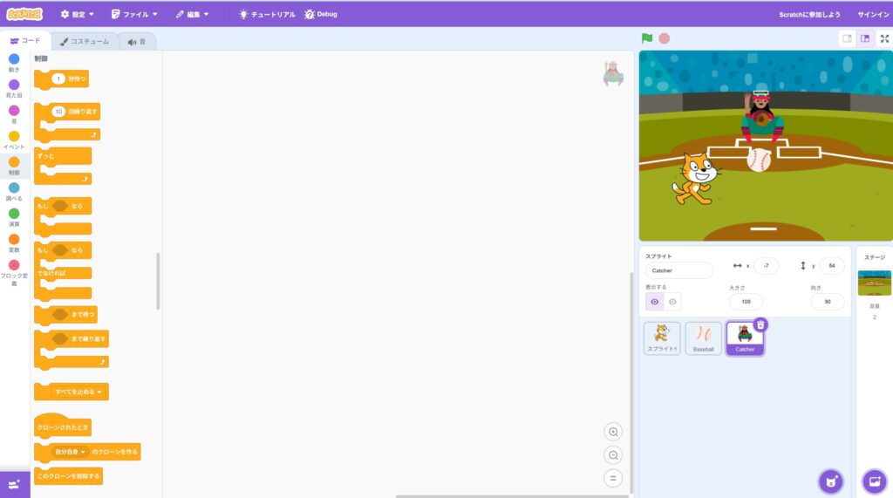Select the 制御 control category

14,165
